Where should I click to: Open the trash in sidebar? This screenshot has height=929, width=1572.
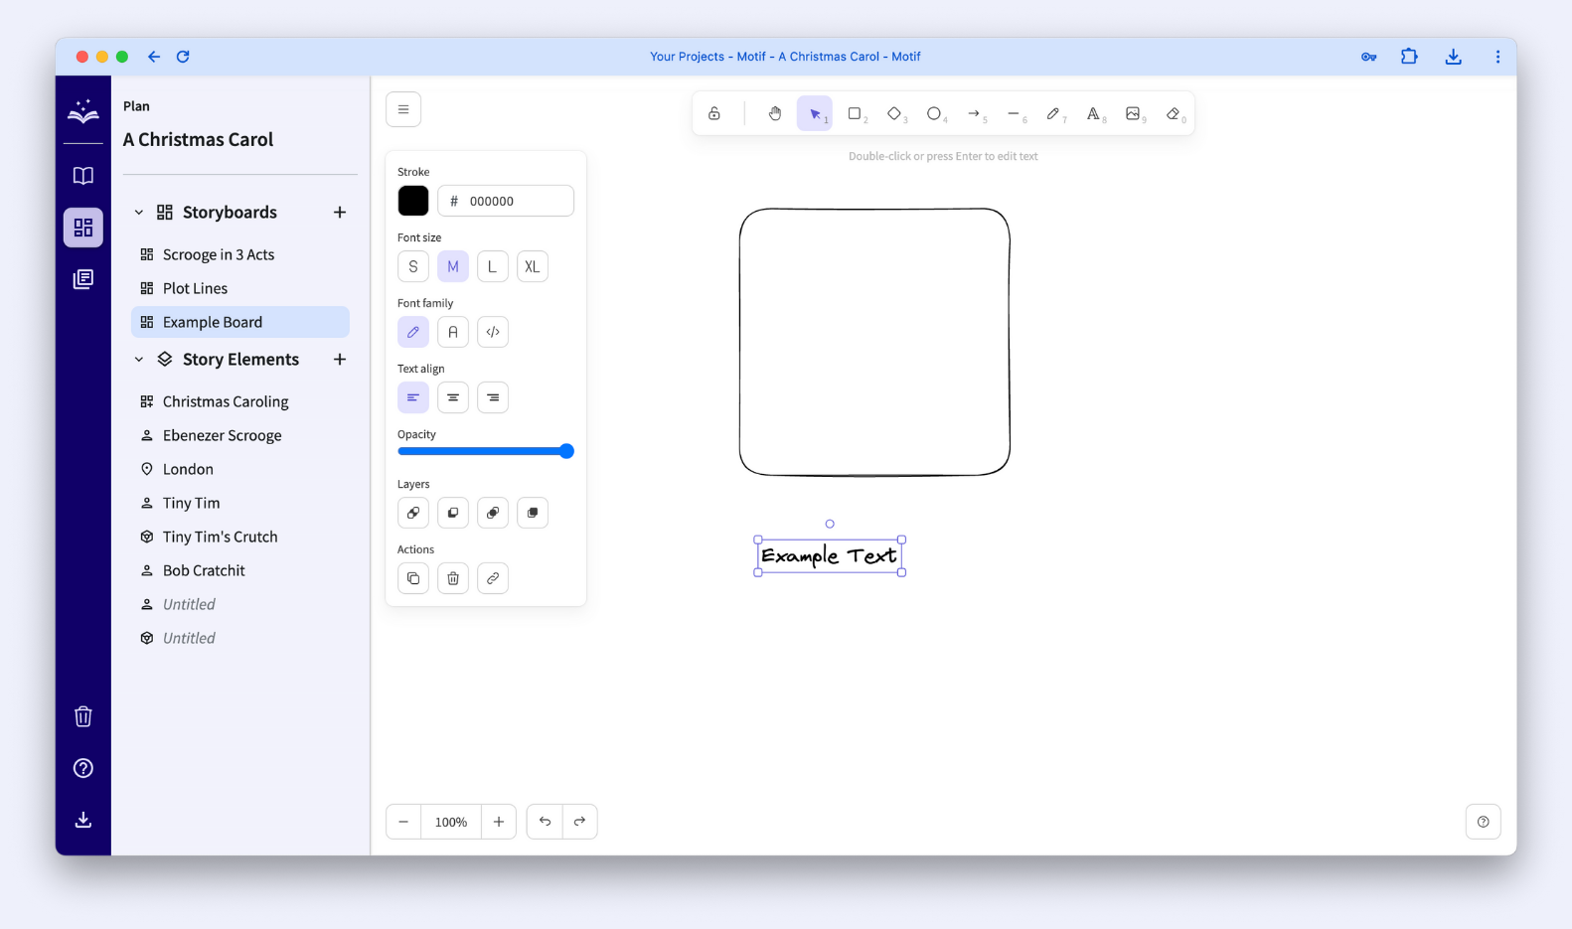[x=83, y=716]
